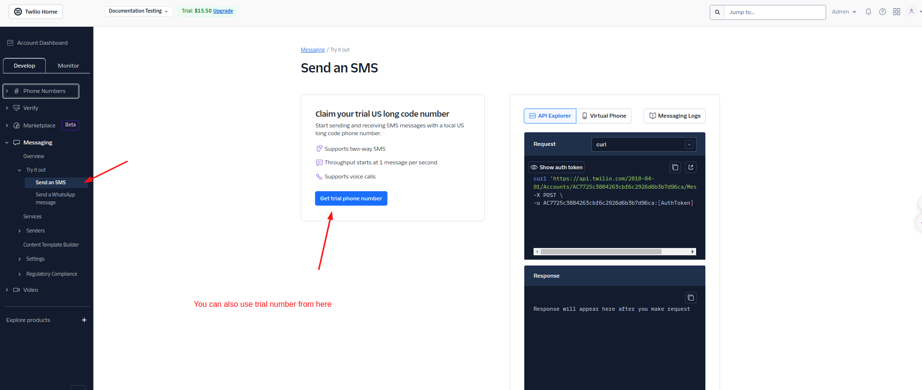Switch to the Monitor tab

click(68, 66)
